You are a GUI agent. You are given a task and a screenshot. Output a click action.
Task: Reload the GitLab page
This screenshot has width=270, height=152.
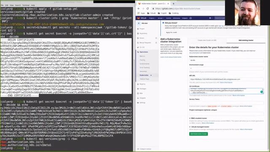(148, 8)
